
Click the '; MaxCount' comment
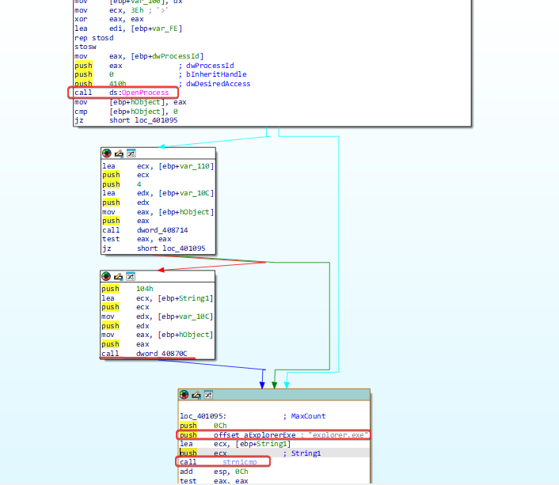tap(304, 416)
